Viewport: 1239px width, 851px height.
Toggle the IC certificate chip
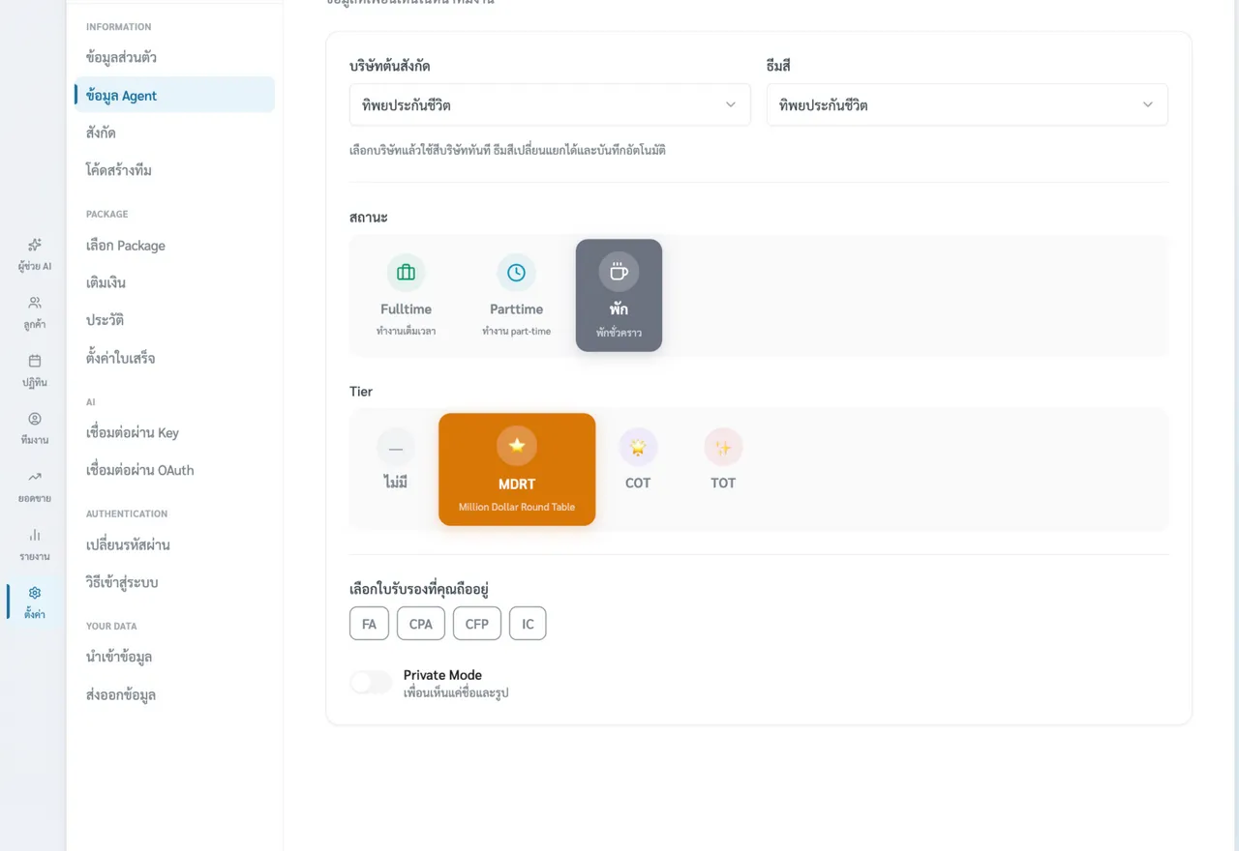point(528,624)
